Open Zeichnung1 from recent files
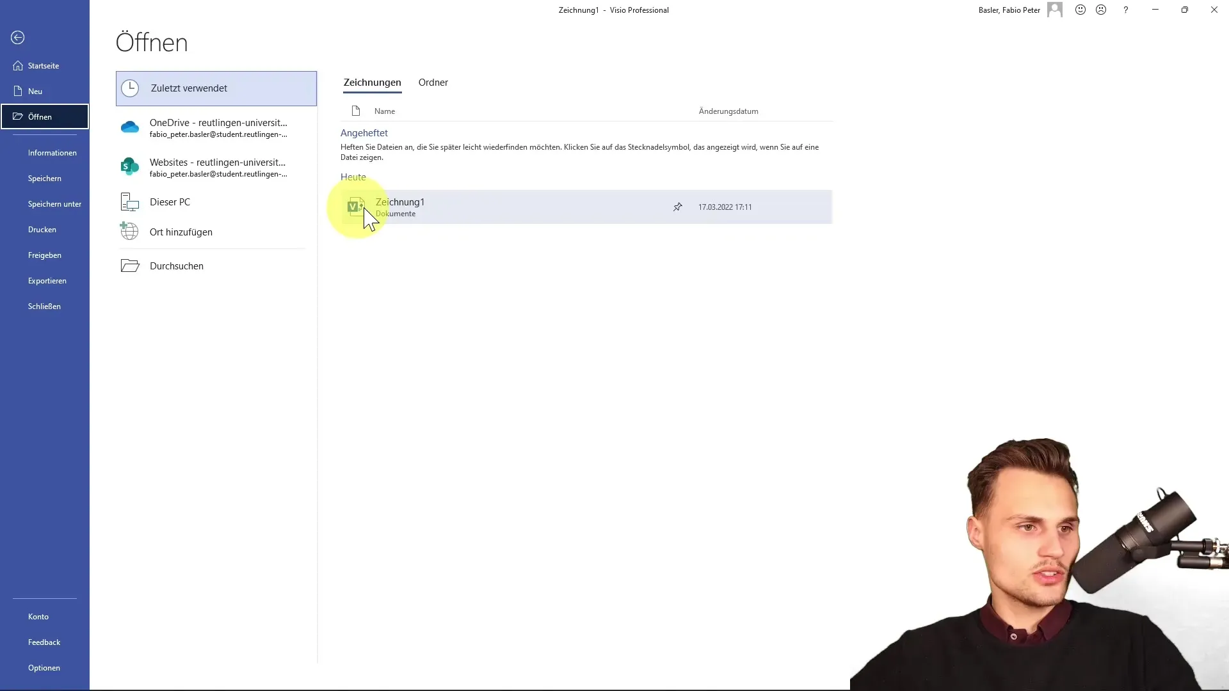1229x691 pixels. 400,207
